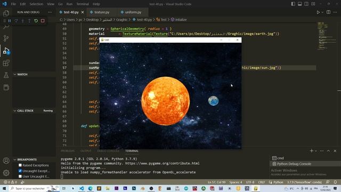Image resolution: width=341 pixels, height=192 pixels.
Task: Uncheck Uncaught Exceptions breakpoint checkbox
Action: (x=20, y=171)
